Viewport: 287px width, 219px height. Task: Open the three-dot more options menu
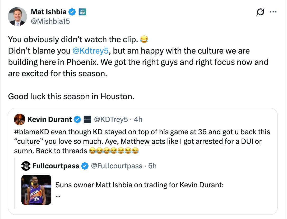point(273,12)
